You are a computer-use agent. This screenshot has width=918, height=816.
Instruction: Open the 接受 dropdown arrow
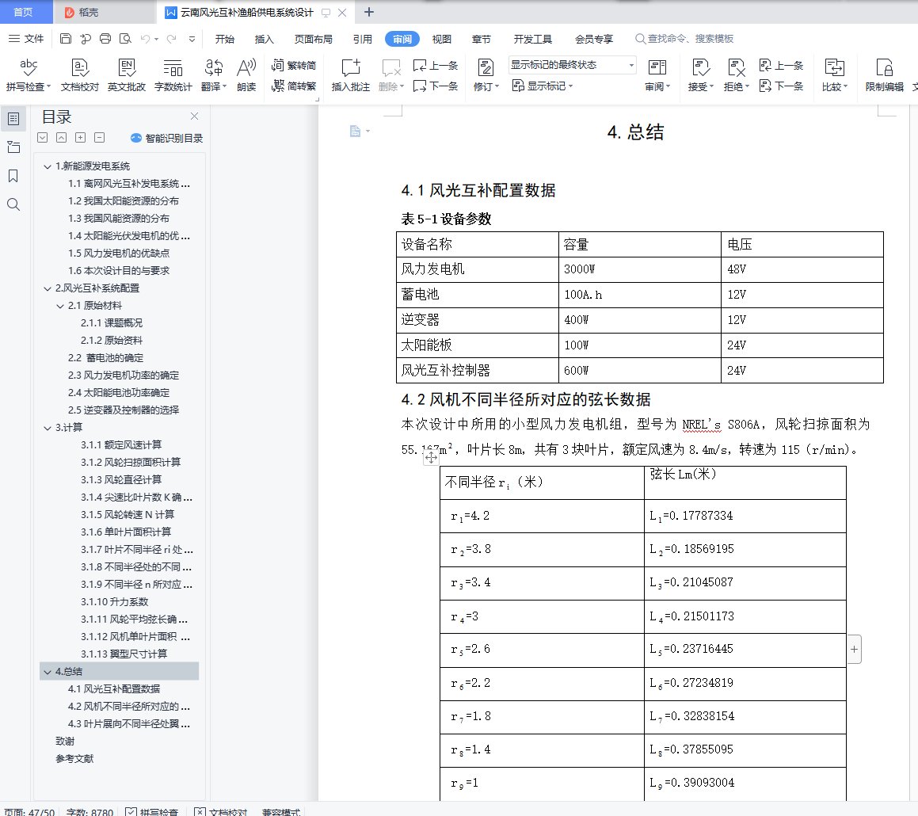(x=711, y=86)
